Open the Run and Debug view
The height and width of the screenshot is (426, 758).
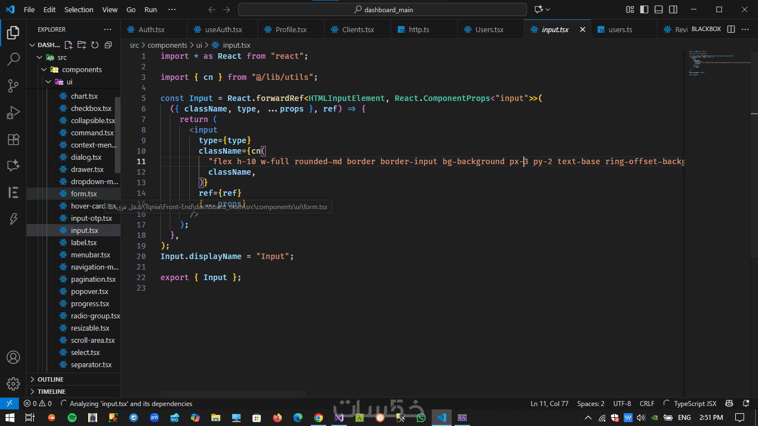click(13, 113)
